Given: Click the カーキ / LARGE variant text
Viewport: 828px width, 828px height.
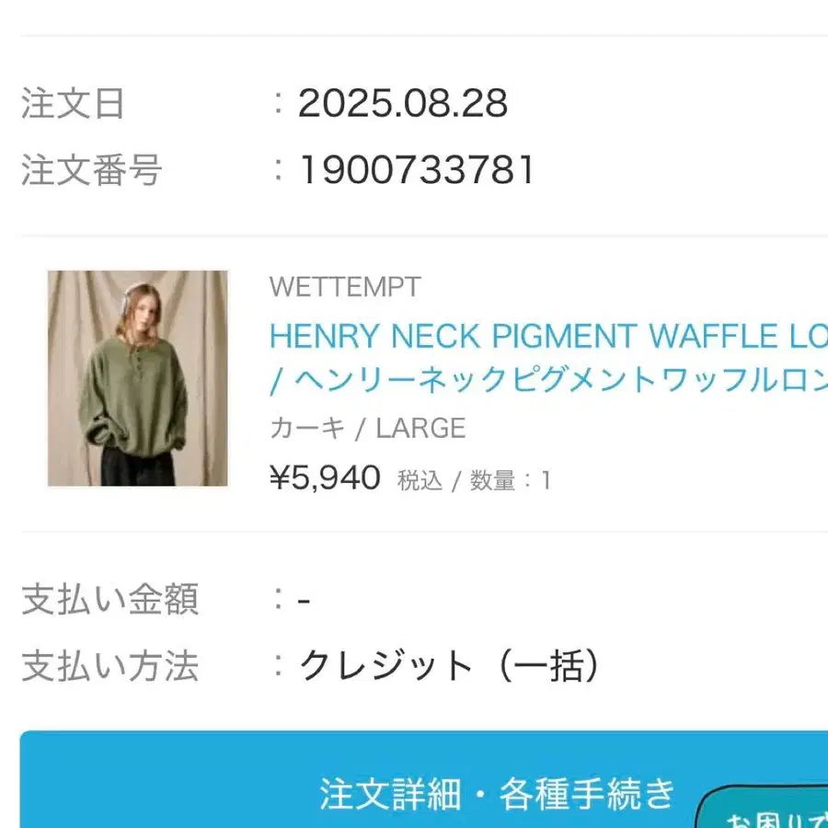Looking at the screenshot, I should click(x=368, y=428).
